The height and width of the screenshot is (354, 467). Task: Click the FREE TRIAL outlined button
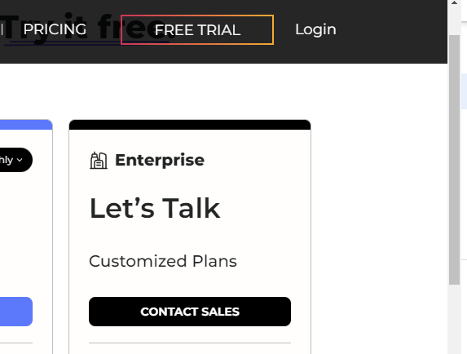(197, 30)
